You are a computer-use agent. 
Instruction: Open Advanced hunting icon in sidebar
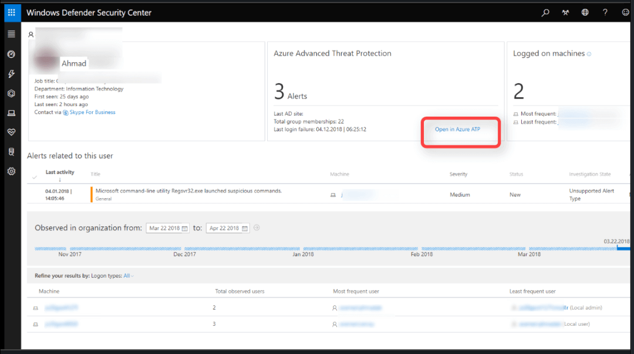click(x=11, y=152)
